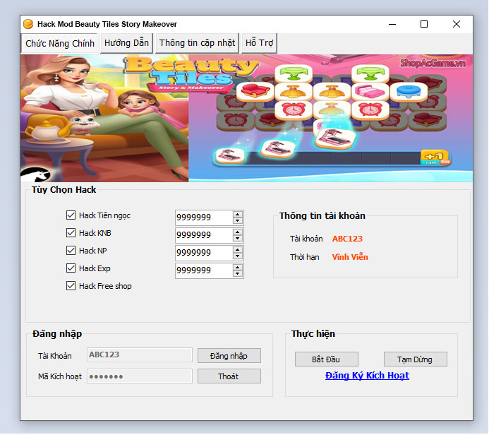The width and height of the screenshot is (489, 435).
Task: Focus the Hack Tiên ngọc number field
Action: [204, 218]
